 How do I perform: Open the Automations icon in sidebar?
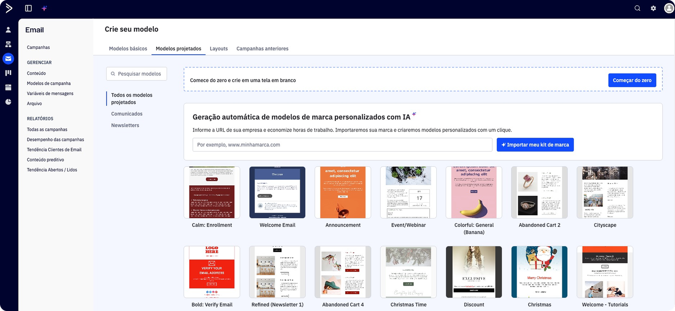[x=8, y=44]
